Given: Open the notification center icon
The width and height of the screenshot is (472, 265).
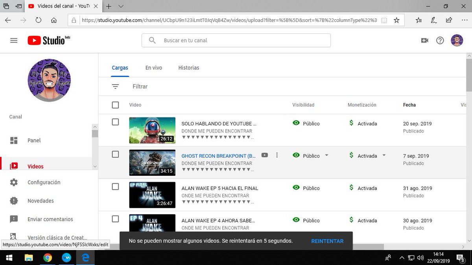Looking at the screenshot, I should pos(460,258).
